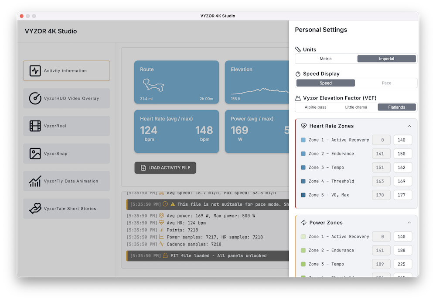This screenshot has height=300, width=436.
Task: Click the VyzorFly chart animation icon
Action: coord(35,181)
